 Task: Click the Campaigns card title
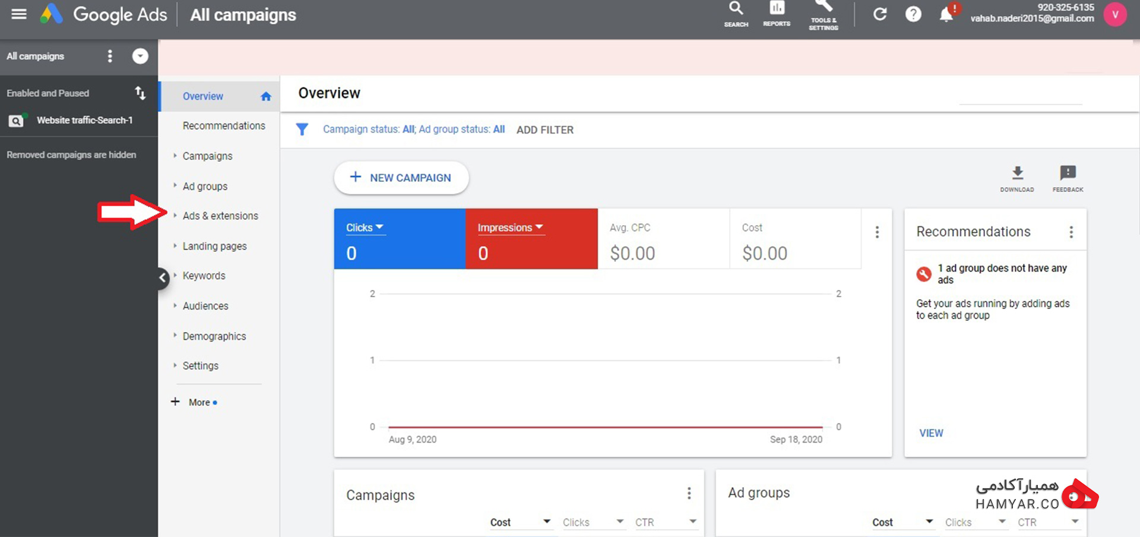(x=381, y=495)
